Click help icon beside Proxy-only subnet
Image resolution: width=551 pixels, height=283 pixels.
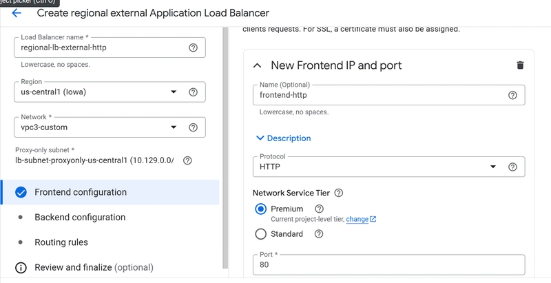point(187,160)
